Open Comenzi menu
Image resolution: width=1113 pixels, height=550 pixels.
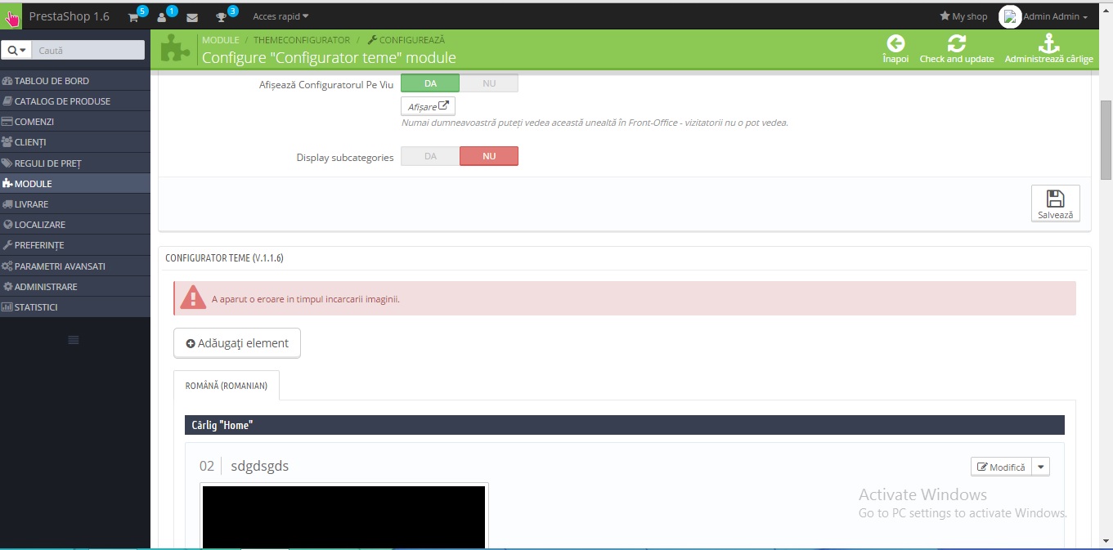point(74,122)
